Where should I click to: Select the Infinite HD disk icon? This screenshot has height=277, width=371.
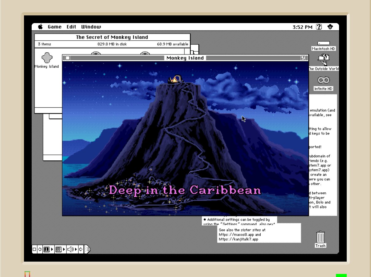pos(323,80)
